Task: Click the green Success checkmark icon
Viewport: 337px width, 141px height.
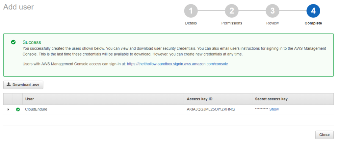Action: coord(13,42)
